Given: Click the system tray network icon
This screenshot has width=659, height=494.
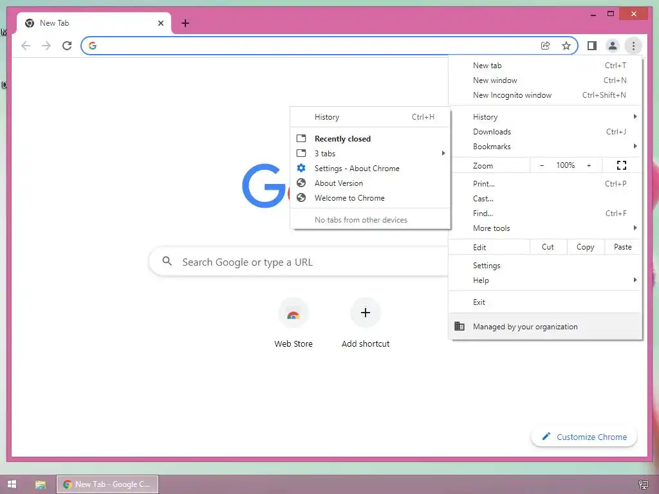Looking at the screenshot, I should coord(643,484).
